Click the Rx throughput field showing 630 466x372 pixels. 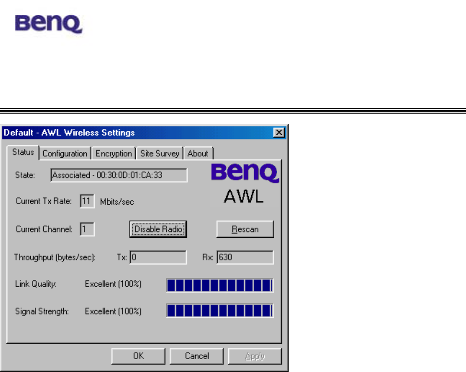245,257
